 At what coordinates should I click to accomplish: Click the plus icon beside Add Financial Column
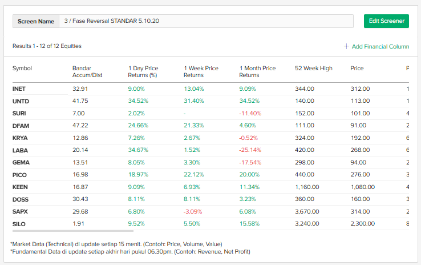click(346, 46)
